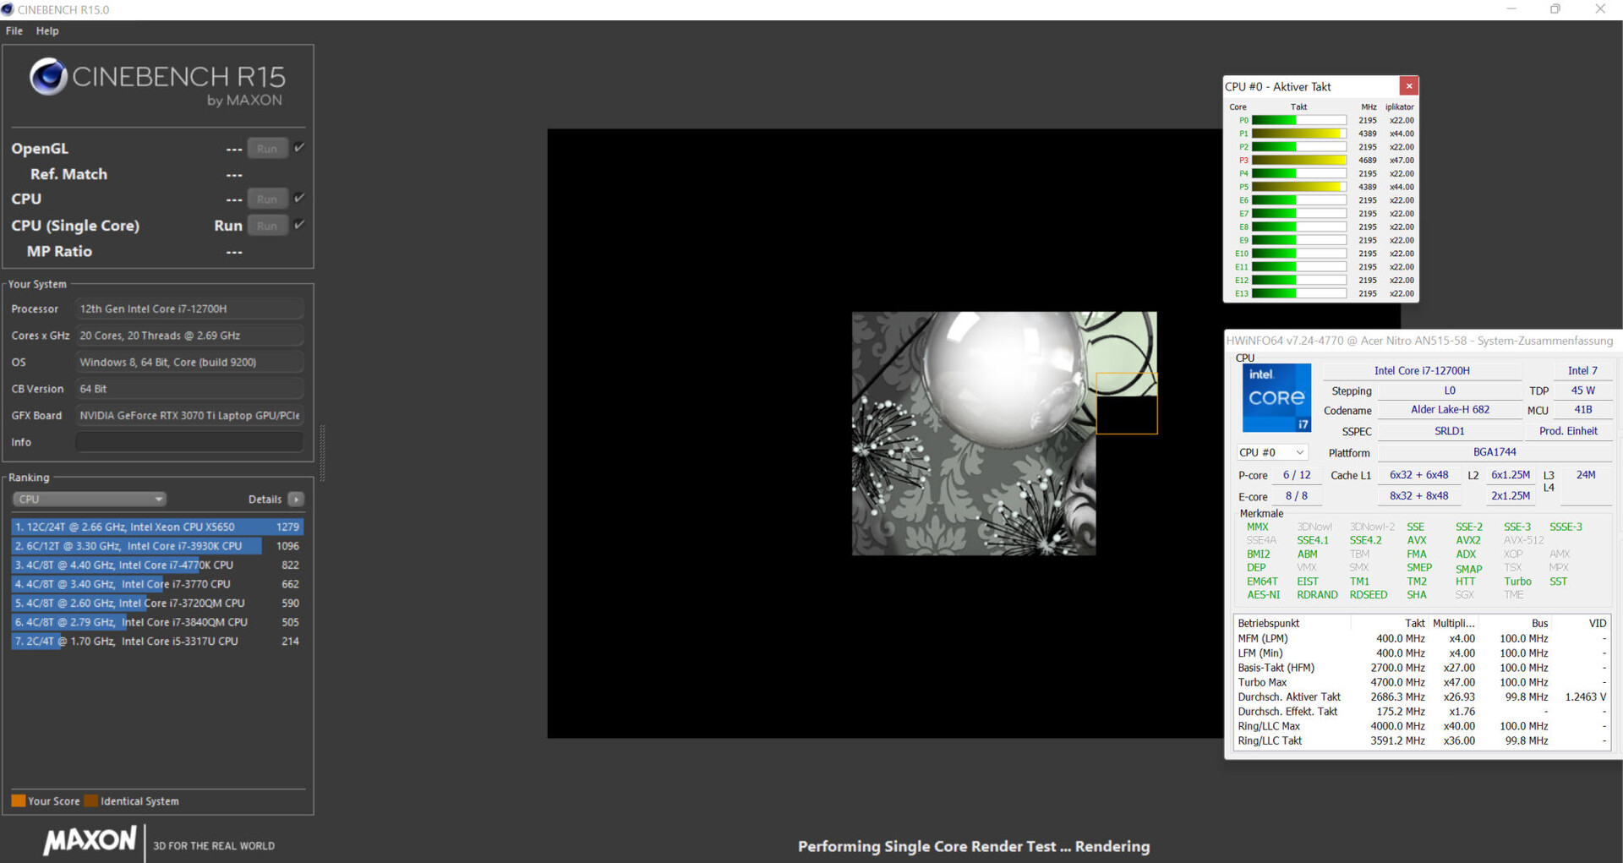Click the Run button for CPU test

267,199
